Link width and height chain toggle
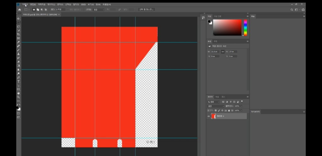 pos(223,52)
